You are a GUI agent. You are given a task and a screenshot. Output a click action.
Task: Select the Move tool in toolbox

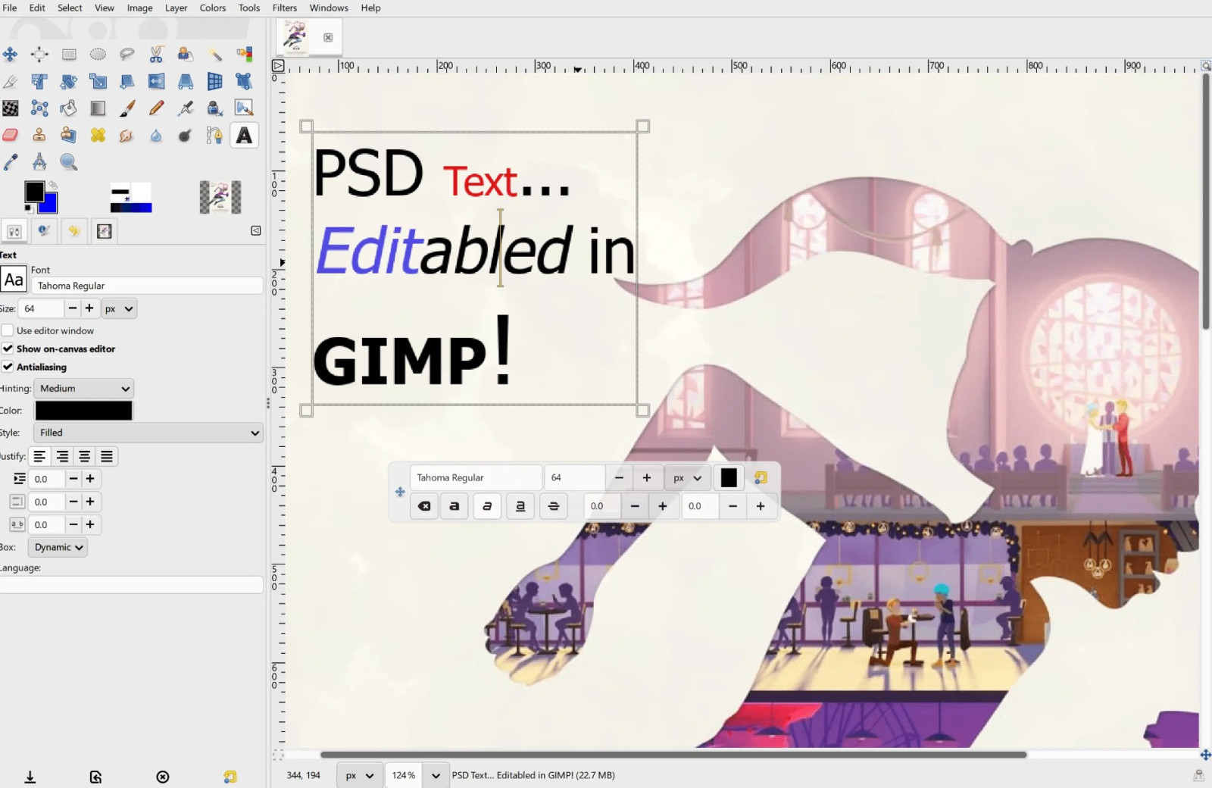10,54
